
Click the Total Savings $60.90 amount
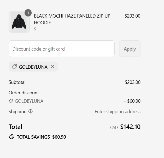click(59, 137)
